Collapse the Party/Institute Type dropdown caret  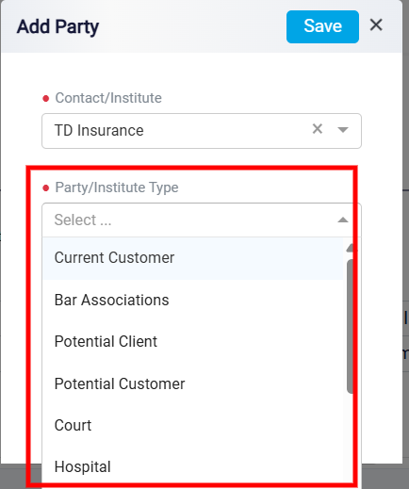tap(343, 220)
